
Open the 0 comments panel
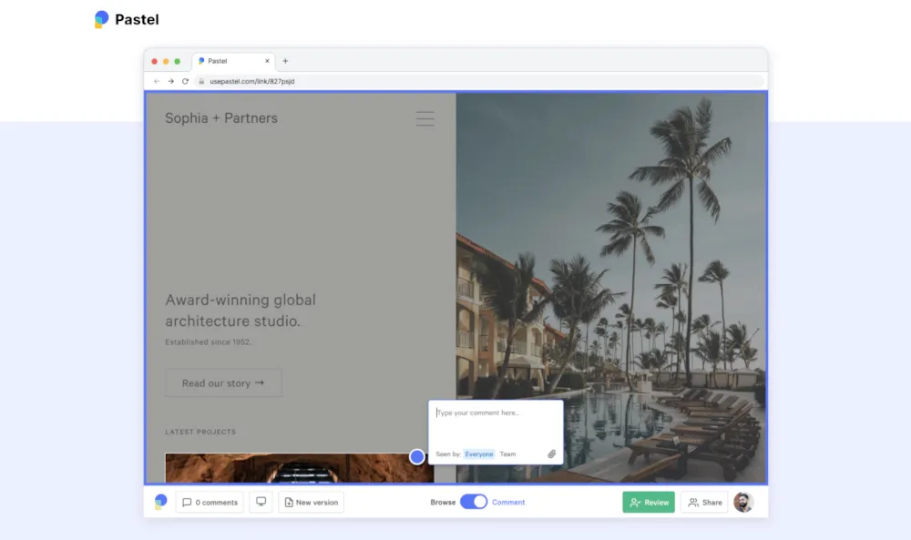pyautogui.click(x=210, y=502)
